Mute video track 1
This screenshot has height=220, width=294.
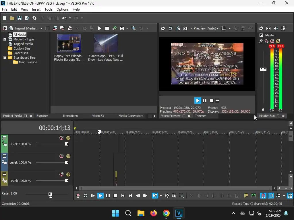click(61, 138)
